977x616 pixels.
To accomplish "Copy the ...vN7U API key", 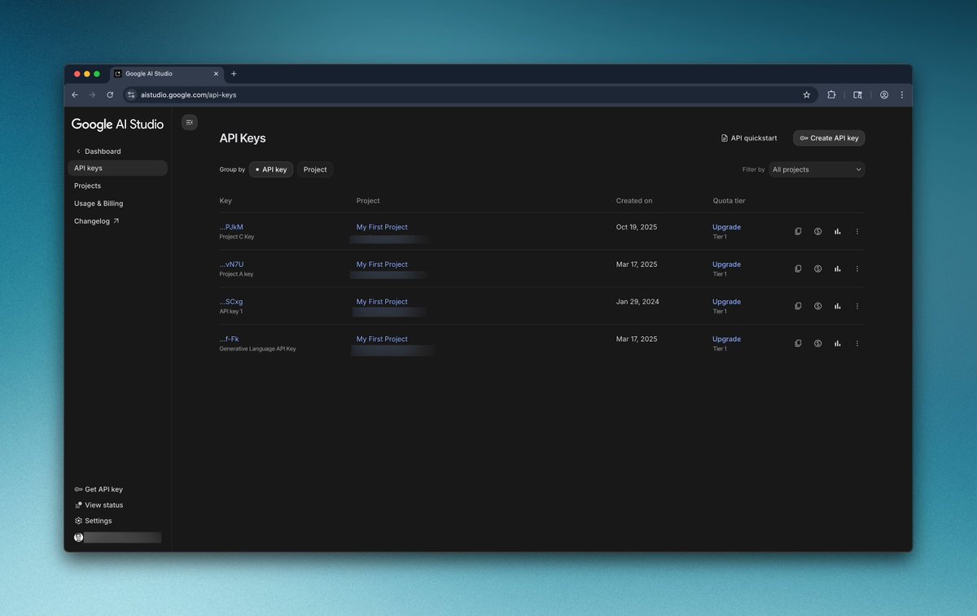I will (798, 269).
